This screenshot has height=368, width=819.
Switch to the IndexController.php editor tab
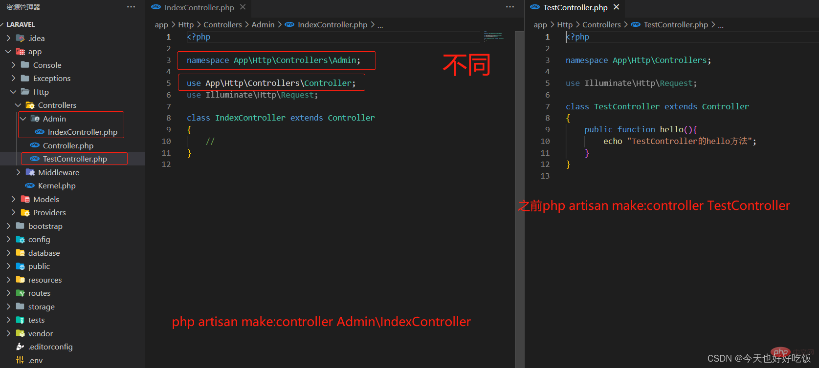pos(199,7)
